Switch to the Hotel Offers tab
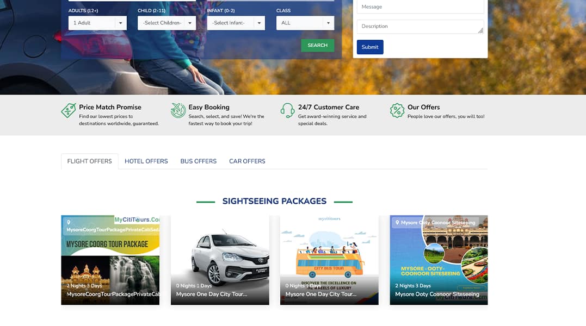586x326 pixels. click(x=146, y=161)
